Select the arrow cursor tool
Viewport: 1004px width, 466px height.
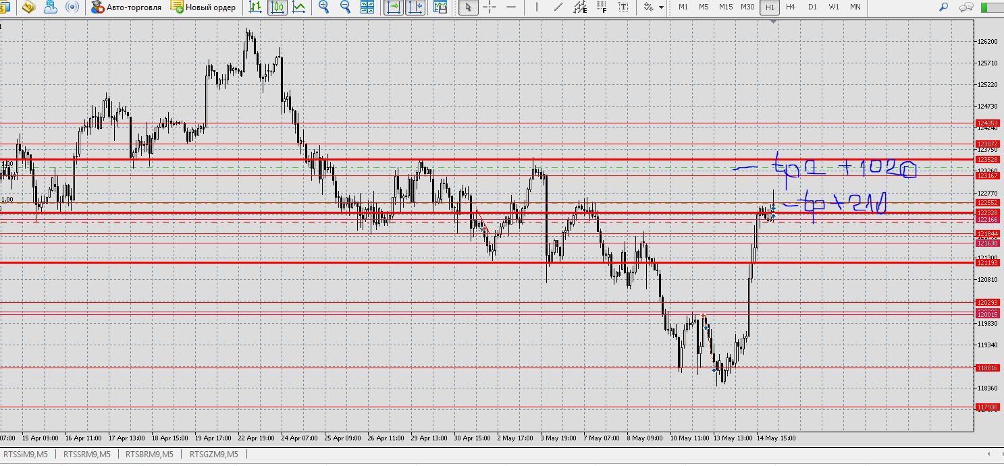tap(469, 7)
